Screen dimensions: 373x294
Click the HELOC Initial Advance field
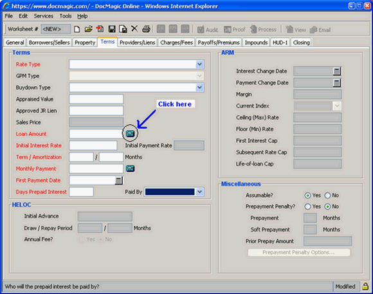coord(105,216)
